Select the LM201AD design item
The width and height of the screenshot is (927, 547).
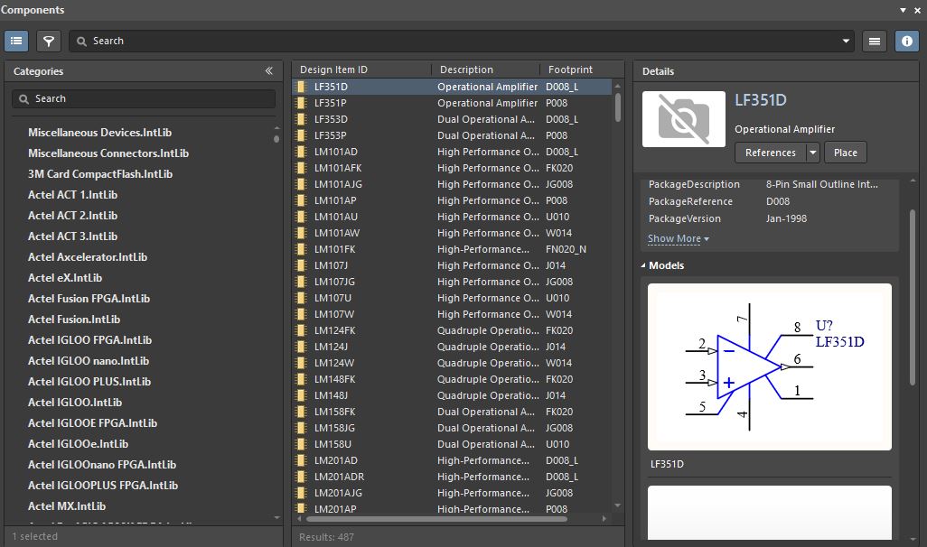(x=336, y=460)
